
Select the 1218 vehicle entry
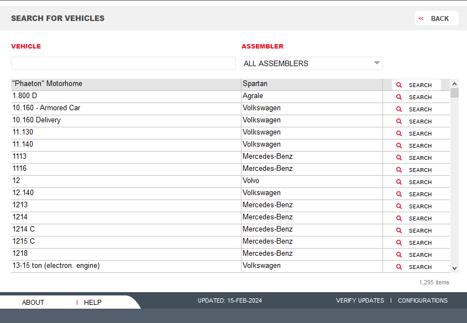(x=20, y=254)
